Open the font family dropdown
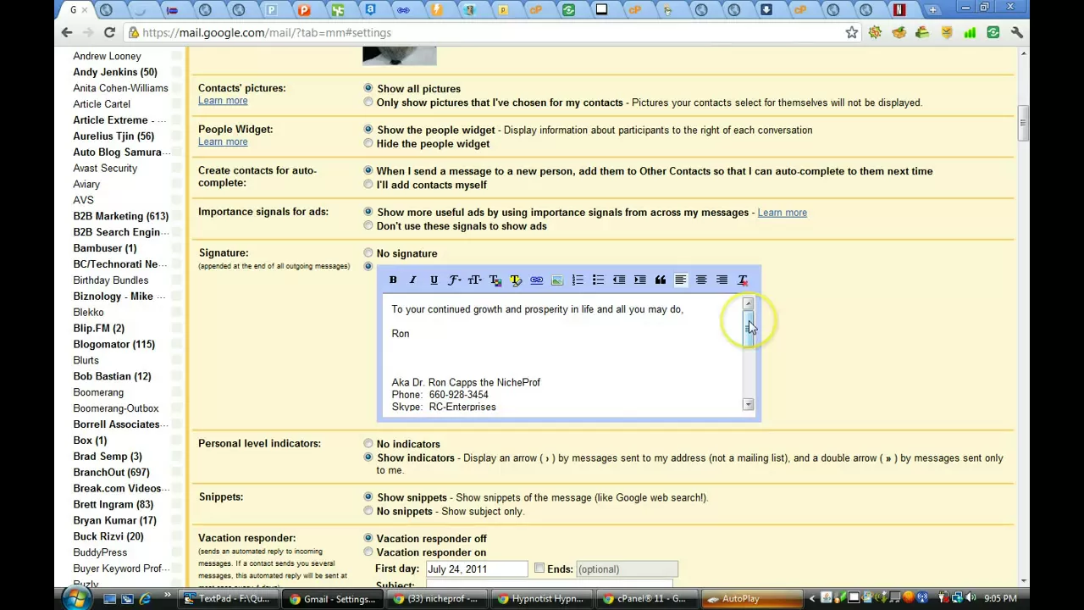 (x=454, y=280)
